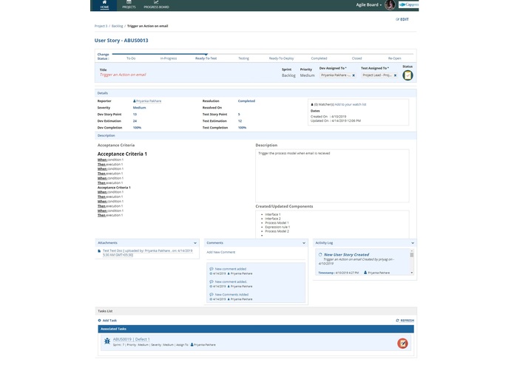Refresh the tasks list

click(405, 321)
